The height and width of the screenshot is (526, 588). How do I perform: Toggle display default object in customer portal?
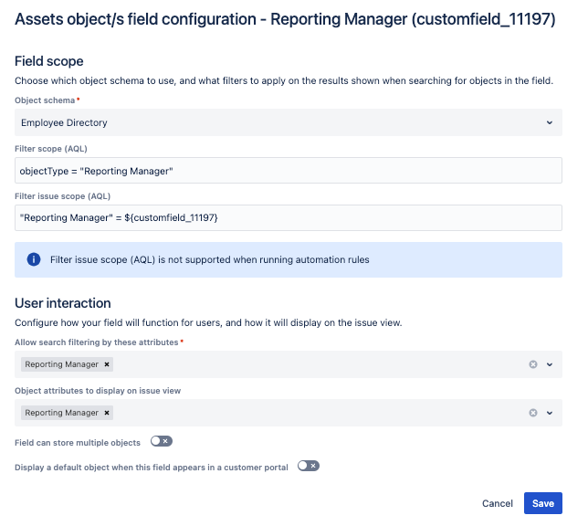click(x=309, y=466)
